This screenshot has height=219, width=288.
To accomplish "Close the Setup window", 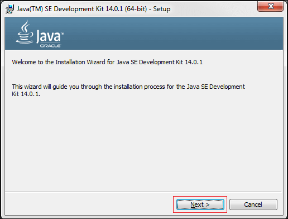I will tap(271, 6).
